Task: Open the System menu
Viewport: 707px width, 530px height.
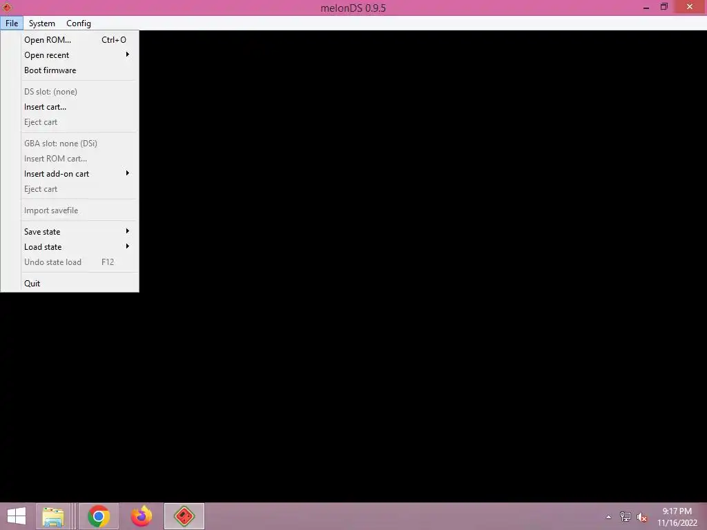Action: coord(42,23)
